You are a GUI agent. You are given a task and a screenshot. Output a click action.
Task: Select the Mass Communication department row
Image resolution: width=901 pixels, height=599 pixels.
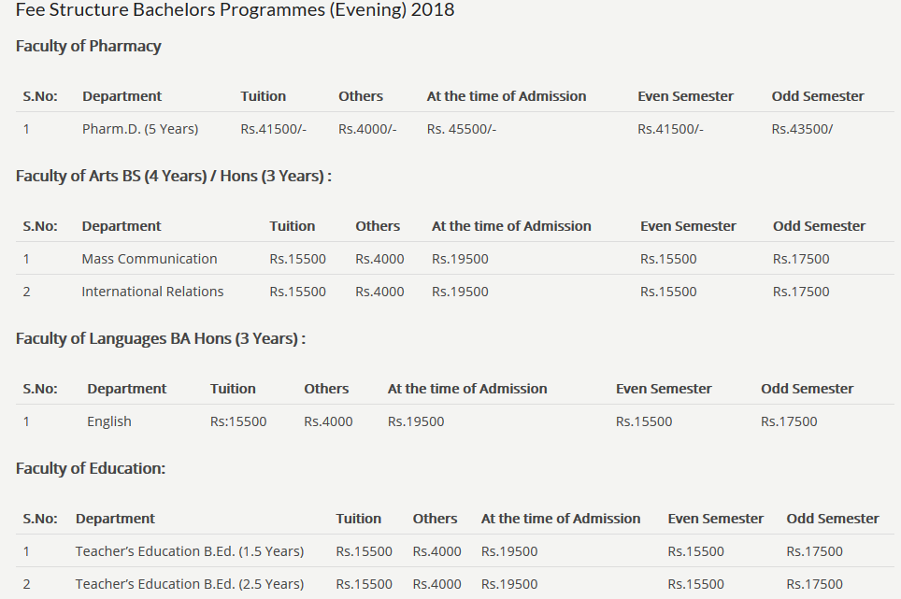(x=150, y=259)
